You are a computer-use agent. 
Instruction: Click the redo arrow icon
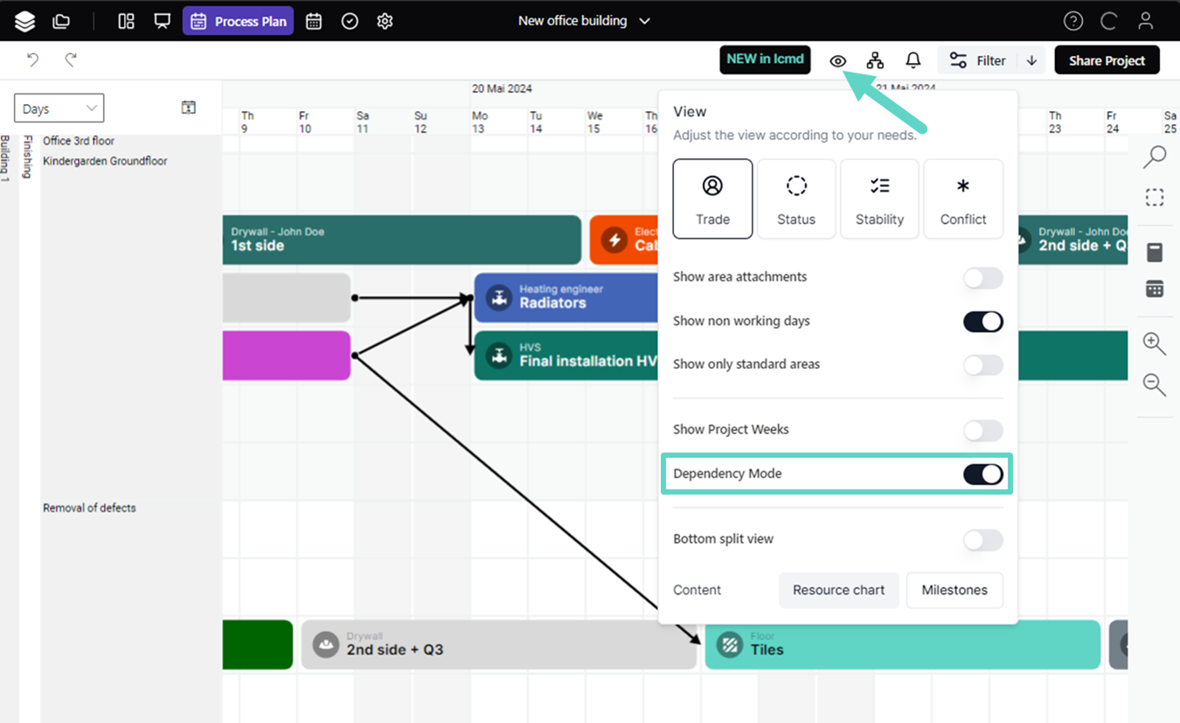tap(71, 59)
